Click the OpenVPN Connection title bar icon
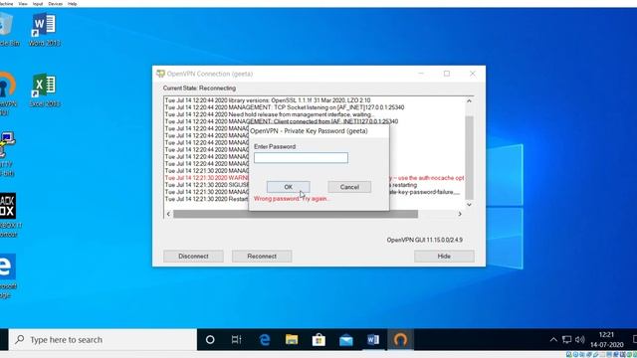The height and width of the screenshot is (358, 637). 160,74
